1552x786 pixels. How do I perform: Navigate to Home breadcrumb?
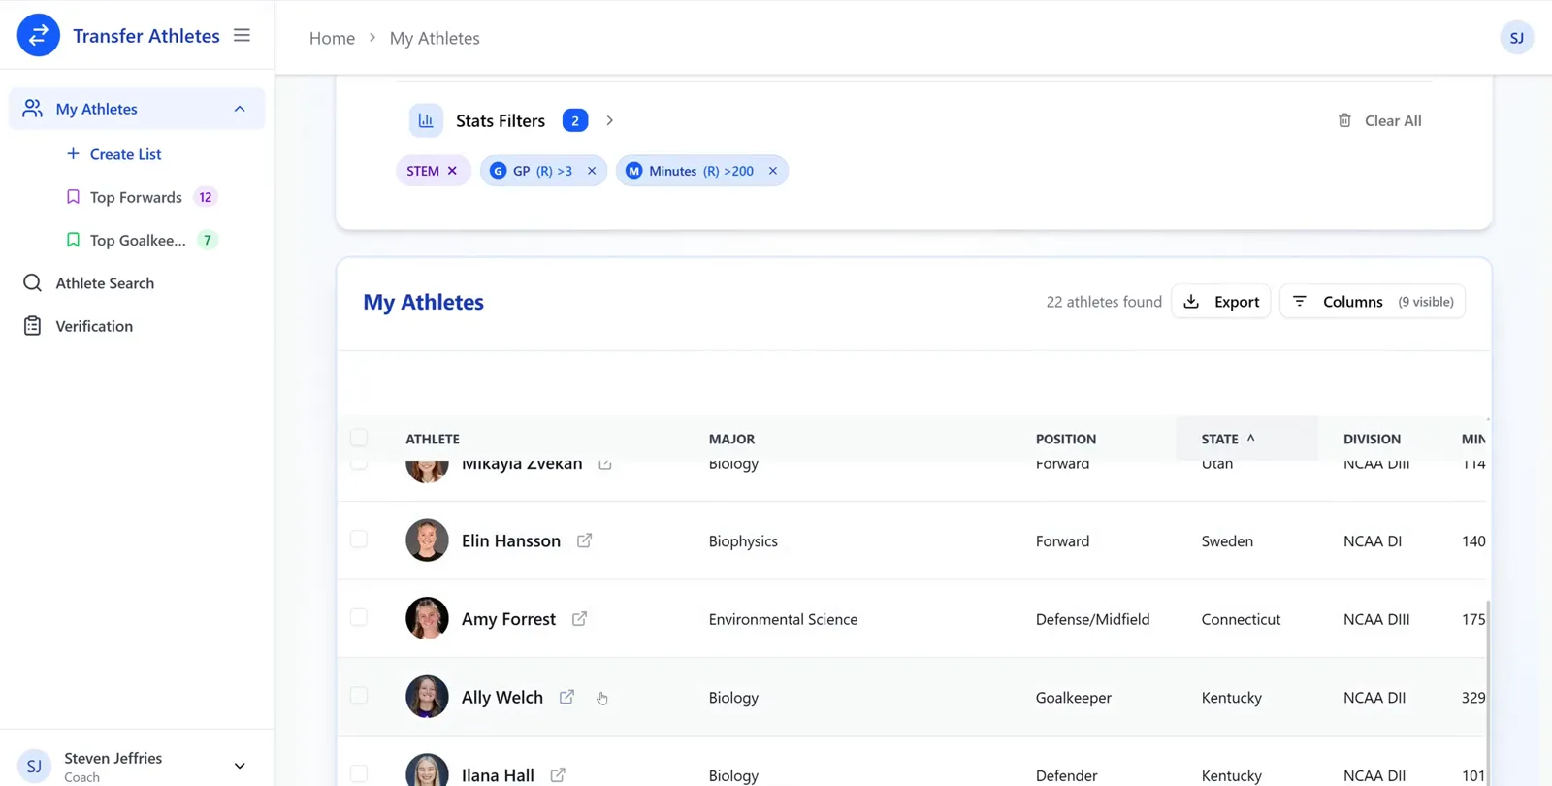coord(332,38)
